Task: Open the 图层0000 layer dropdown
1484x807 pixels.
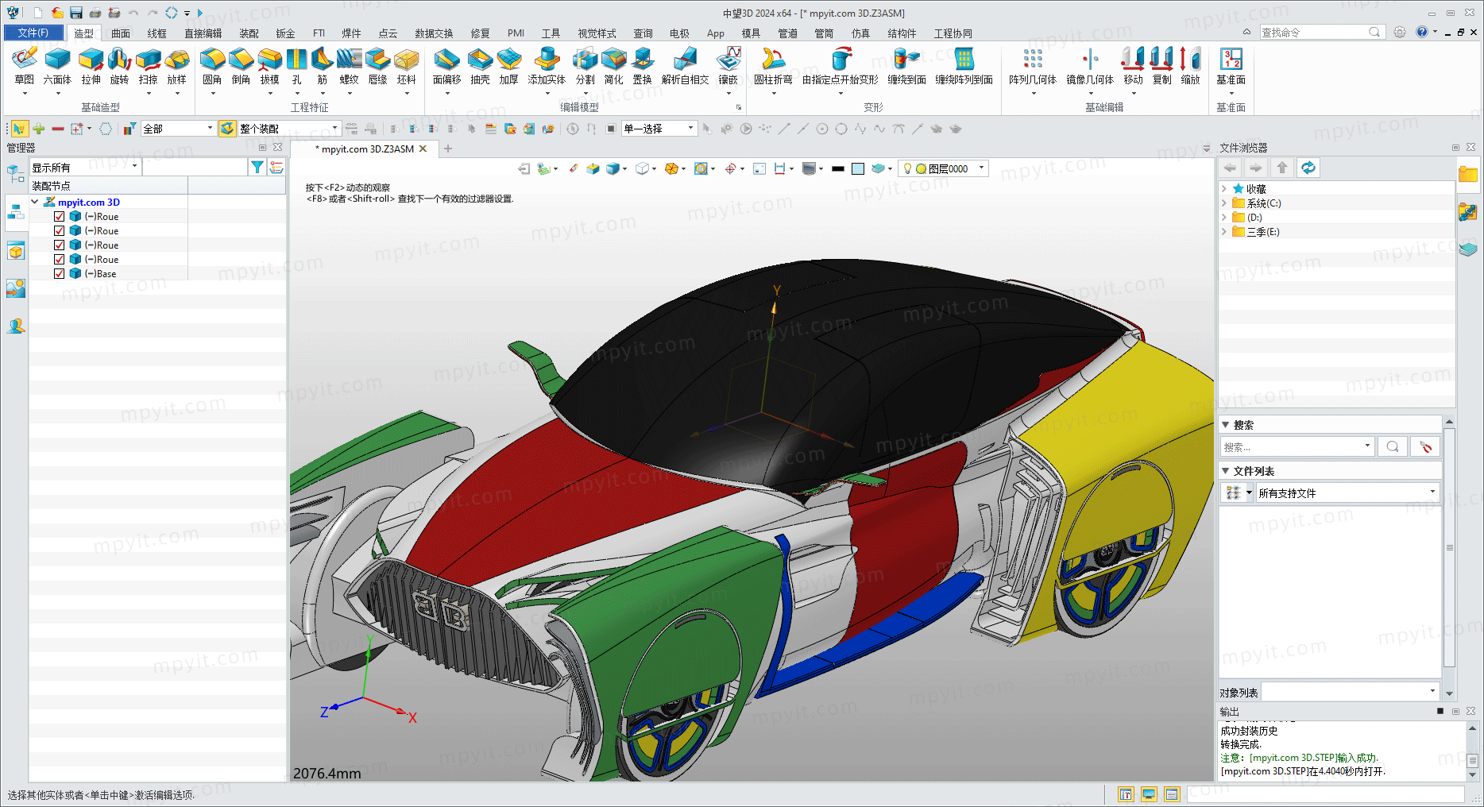Action: [945, 168]
